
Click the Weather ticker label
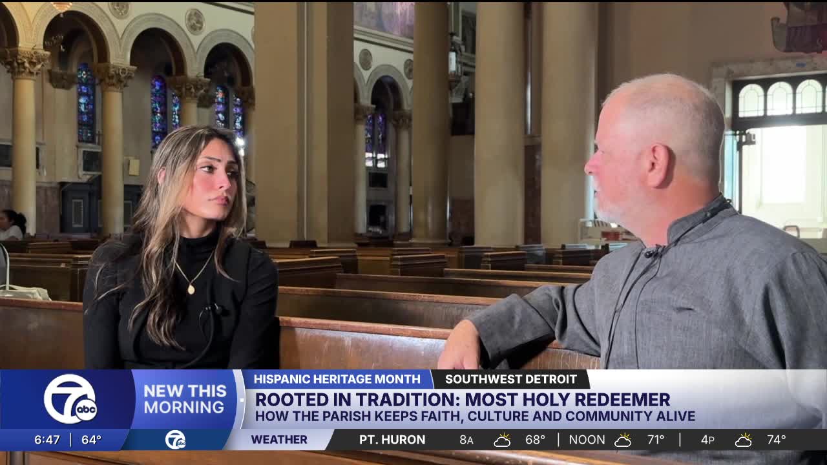279,440
